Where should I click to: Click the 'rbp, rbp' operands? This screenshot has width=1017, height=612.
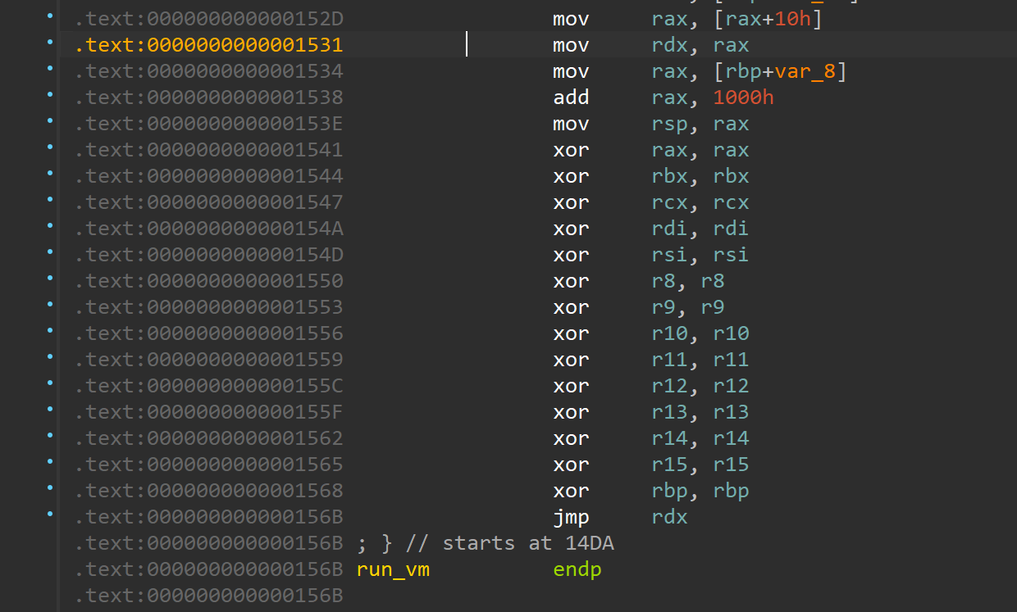700,491
